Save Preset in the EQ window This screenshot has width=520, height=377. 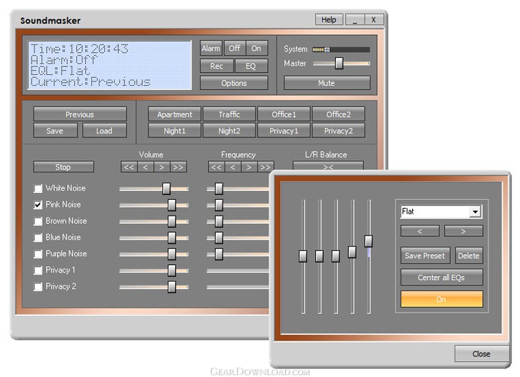point(425,255)
